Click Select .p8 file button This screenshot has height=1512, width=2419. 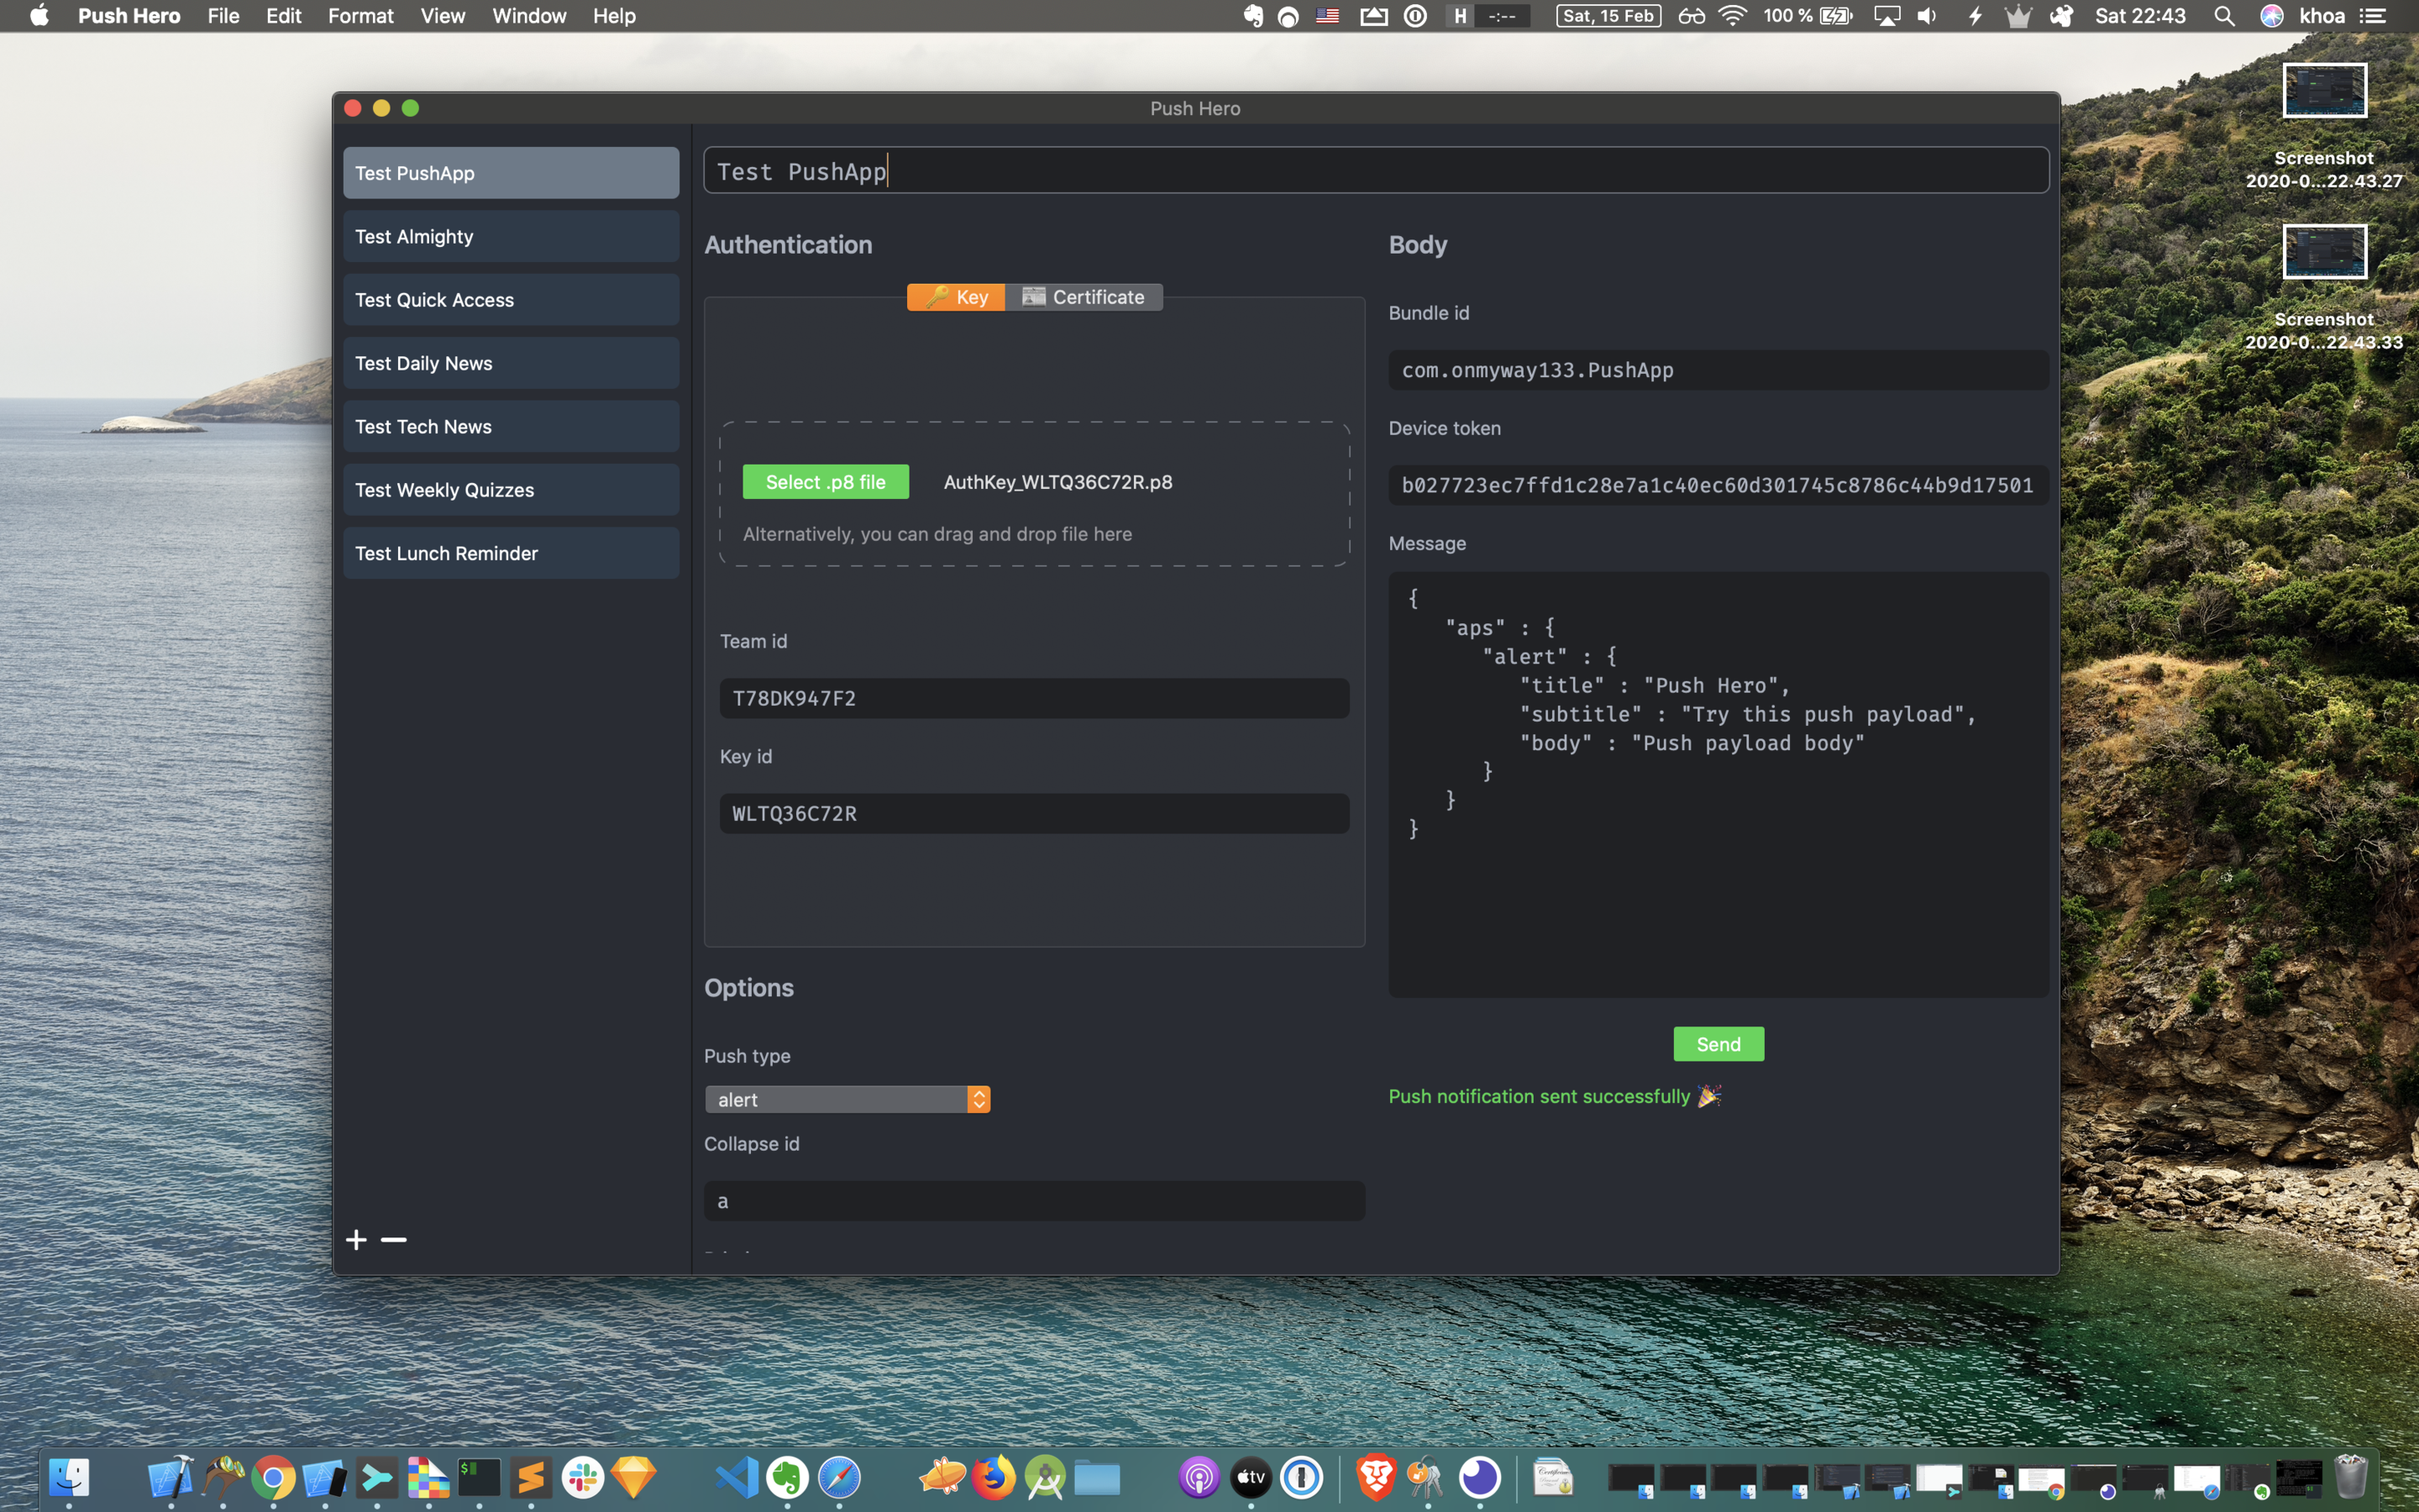click(825, 482)
